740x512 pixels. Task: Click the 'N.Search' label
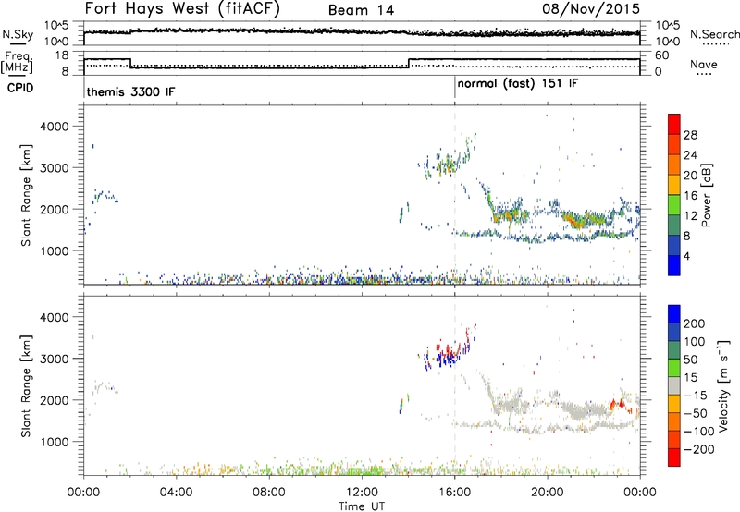click(x=714, y=34)
